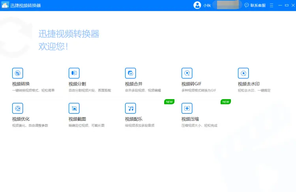Click the description 自由分割视频片段，画面剪裁
Screen dimensions: 296x192
tap(90, 90)
